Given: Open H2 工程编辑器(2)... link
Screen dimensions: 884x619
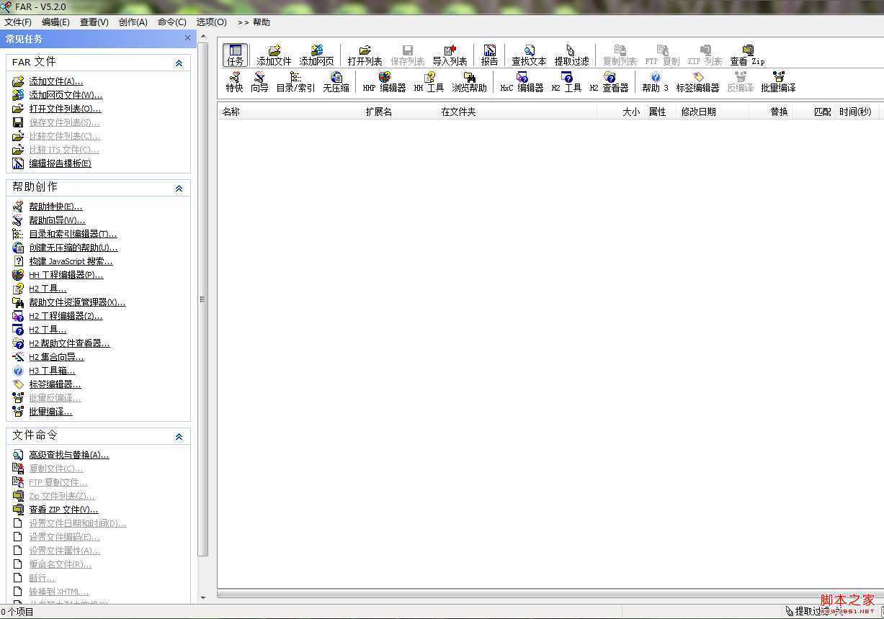Looking at the screenshot, I should coord(66,316).
